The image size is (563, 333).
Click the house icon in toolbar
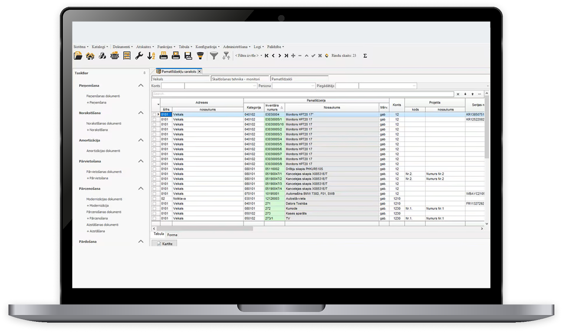(90, 55)
